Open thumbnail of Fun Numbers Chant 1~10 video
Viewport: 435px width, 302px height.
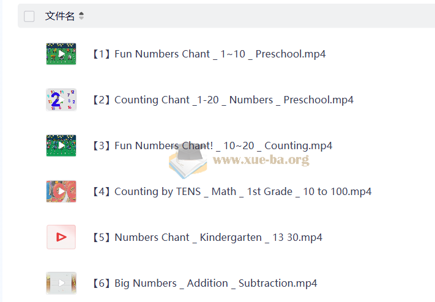(x=61, y=54)
